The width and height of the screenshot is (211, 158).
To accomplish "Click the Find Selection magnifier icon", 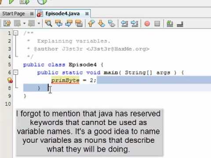I will tap(49, 23).
